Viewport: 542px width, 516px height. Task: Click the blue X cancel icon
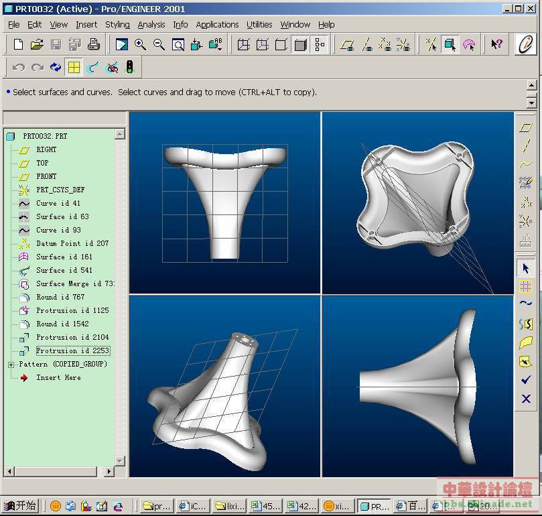tap(526, 399)
